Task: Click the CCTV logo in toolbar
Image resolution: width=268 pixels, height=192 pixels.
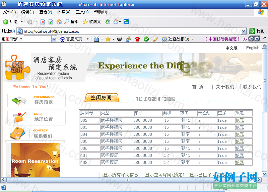Action: 10,39
